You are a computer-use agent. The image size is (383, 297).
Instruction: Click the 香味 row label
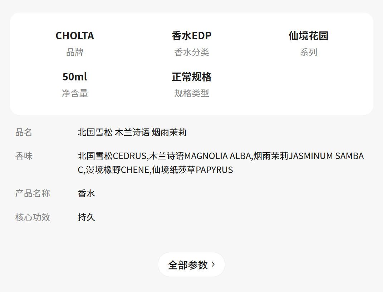pos(24,156)
